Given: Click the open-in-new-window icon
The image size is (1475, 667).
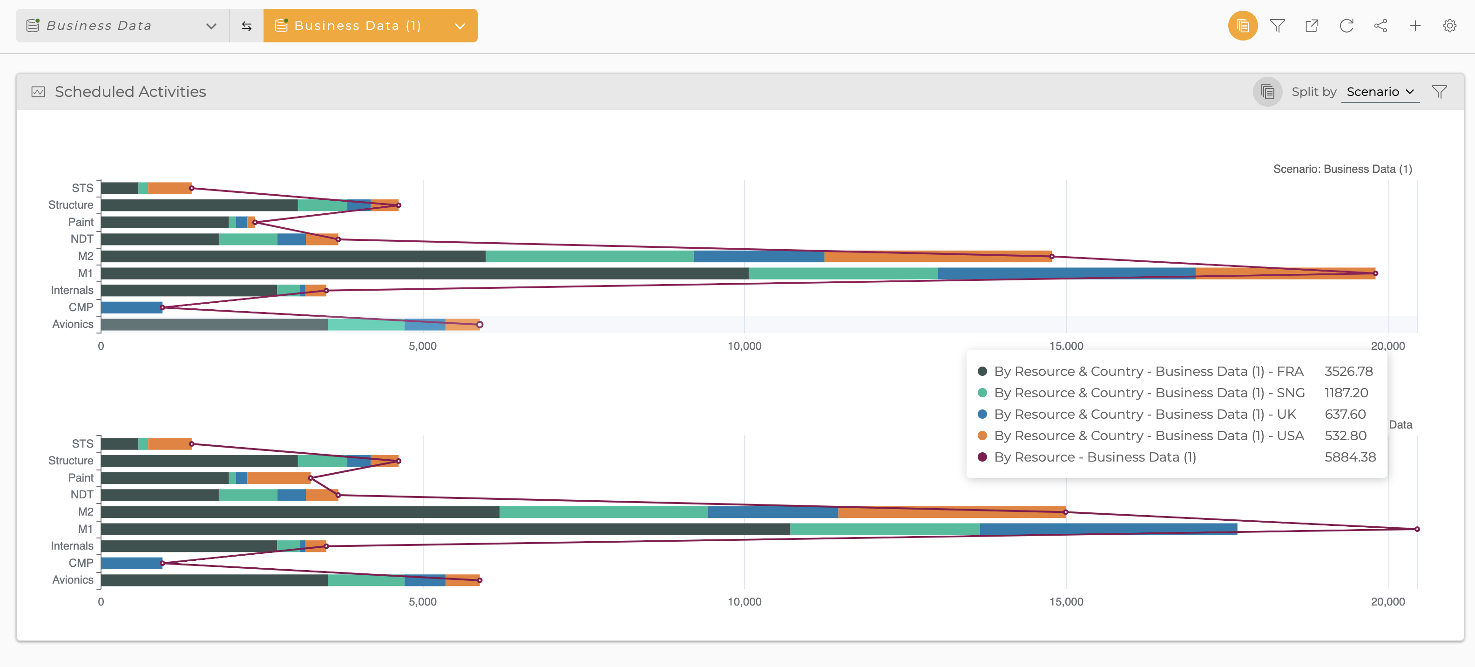Looking at the screenshot, I should coord(1311,26).
